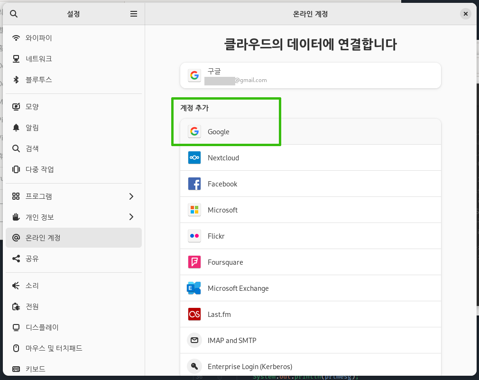The height and width of the screenshot is (380, 479).
Task: Click the bell icon beside 알림
Action: click(x=16, y=128)
